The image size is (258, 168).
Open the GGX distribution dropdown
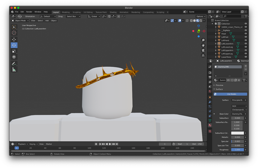tap(239, 106)
